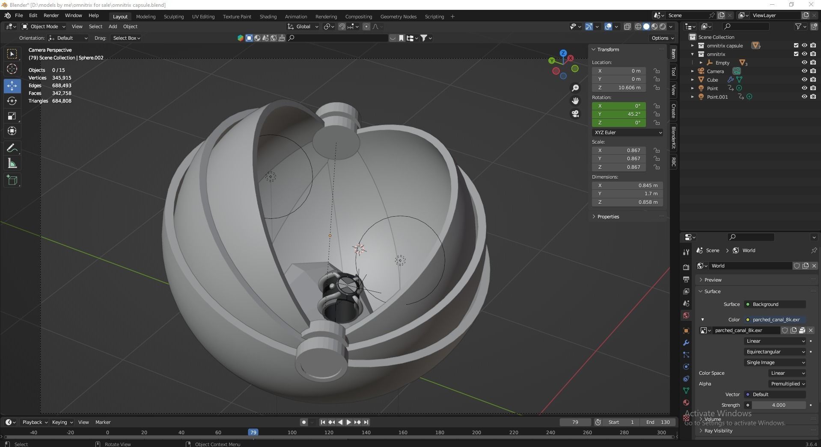
Task: Play the animation forward
Action: coord(348,422)
